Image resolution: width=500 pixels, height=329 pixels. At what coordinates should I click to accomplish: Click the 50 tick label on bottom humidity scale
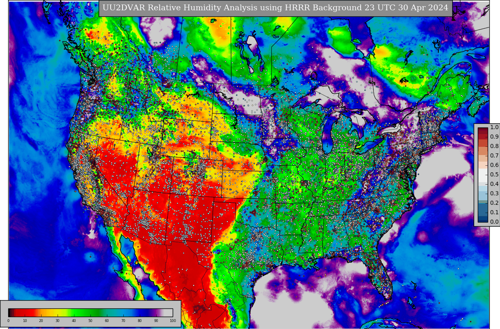pyautogui.click(x=90, y=321)
